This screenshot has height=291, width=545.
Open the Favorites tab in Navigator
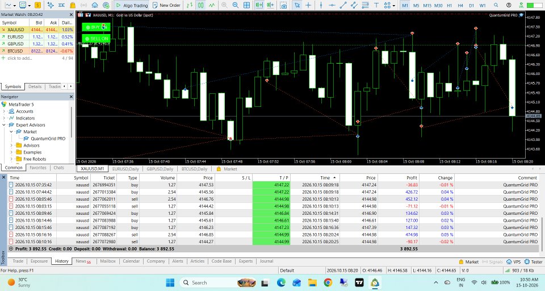click(38, 168)
